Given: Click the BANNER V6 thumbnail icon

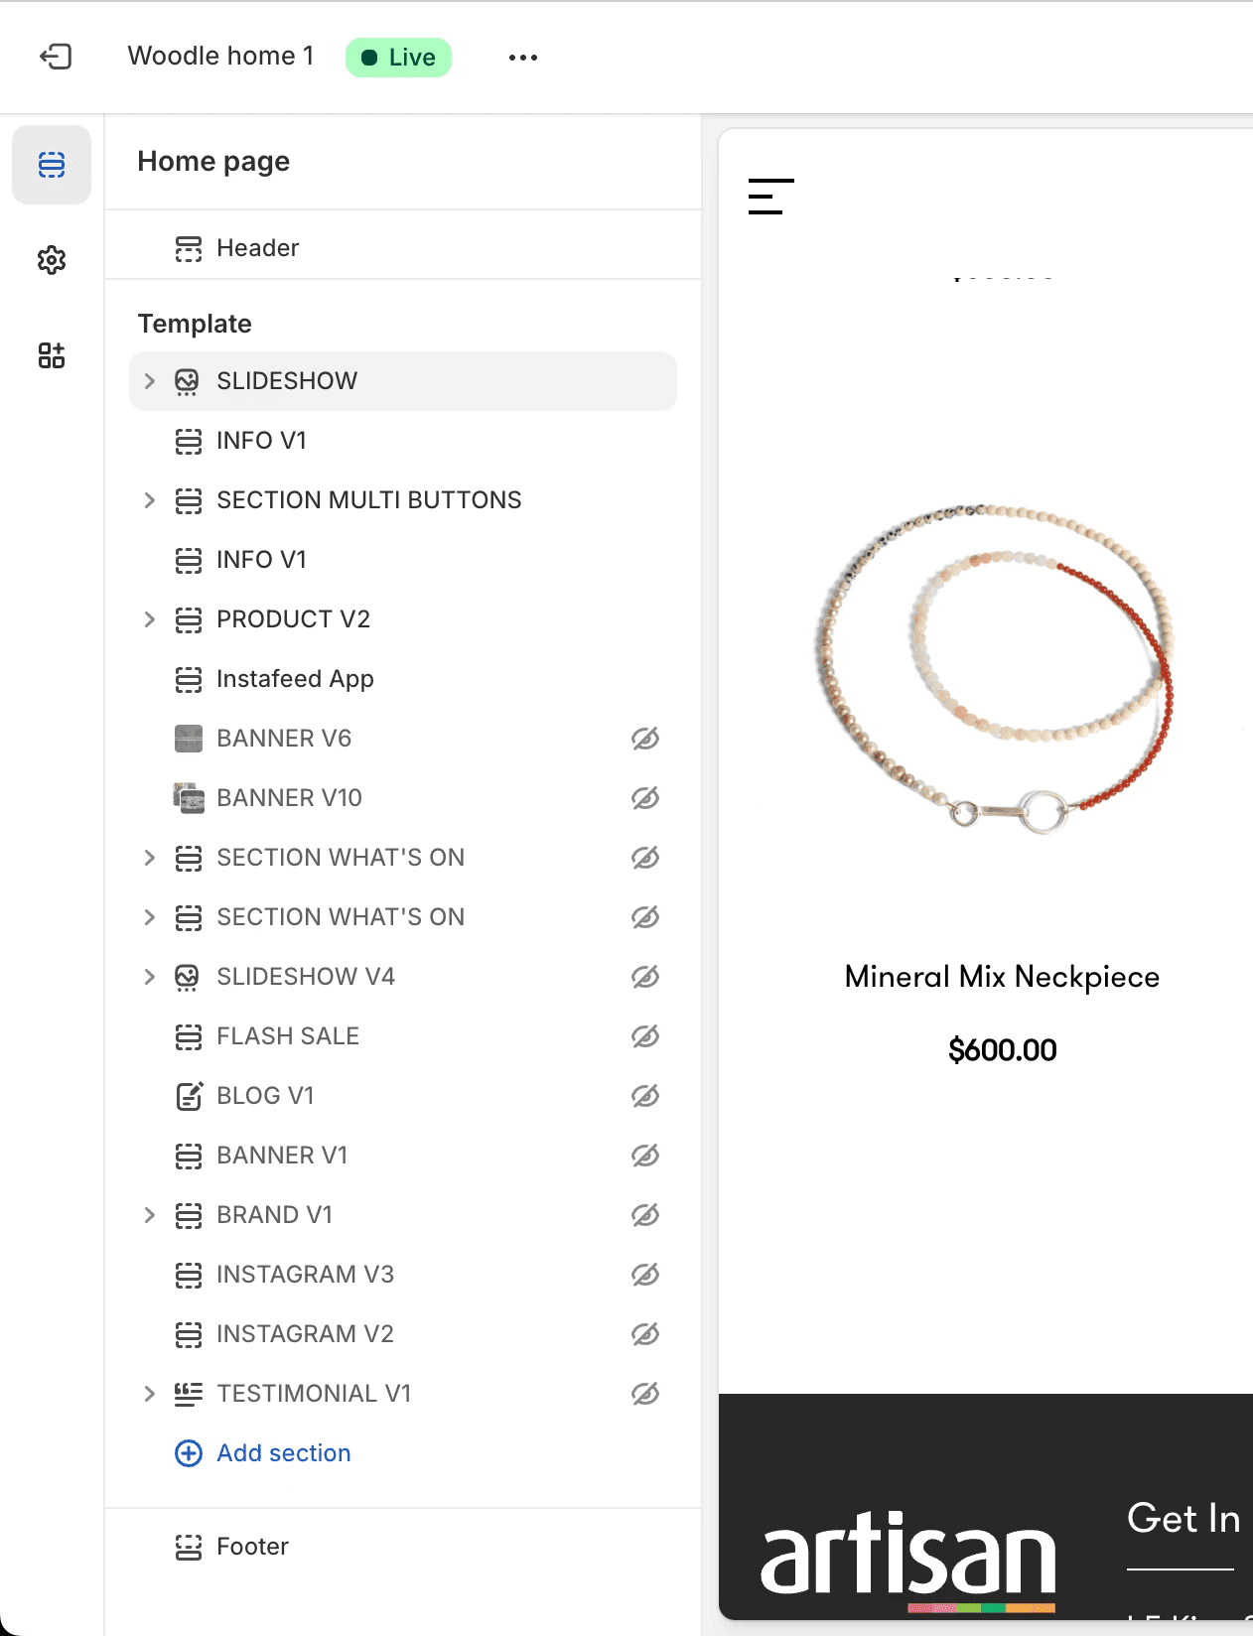Looking at the screenshot, I should point(189,739).
